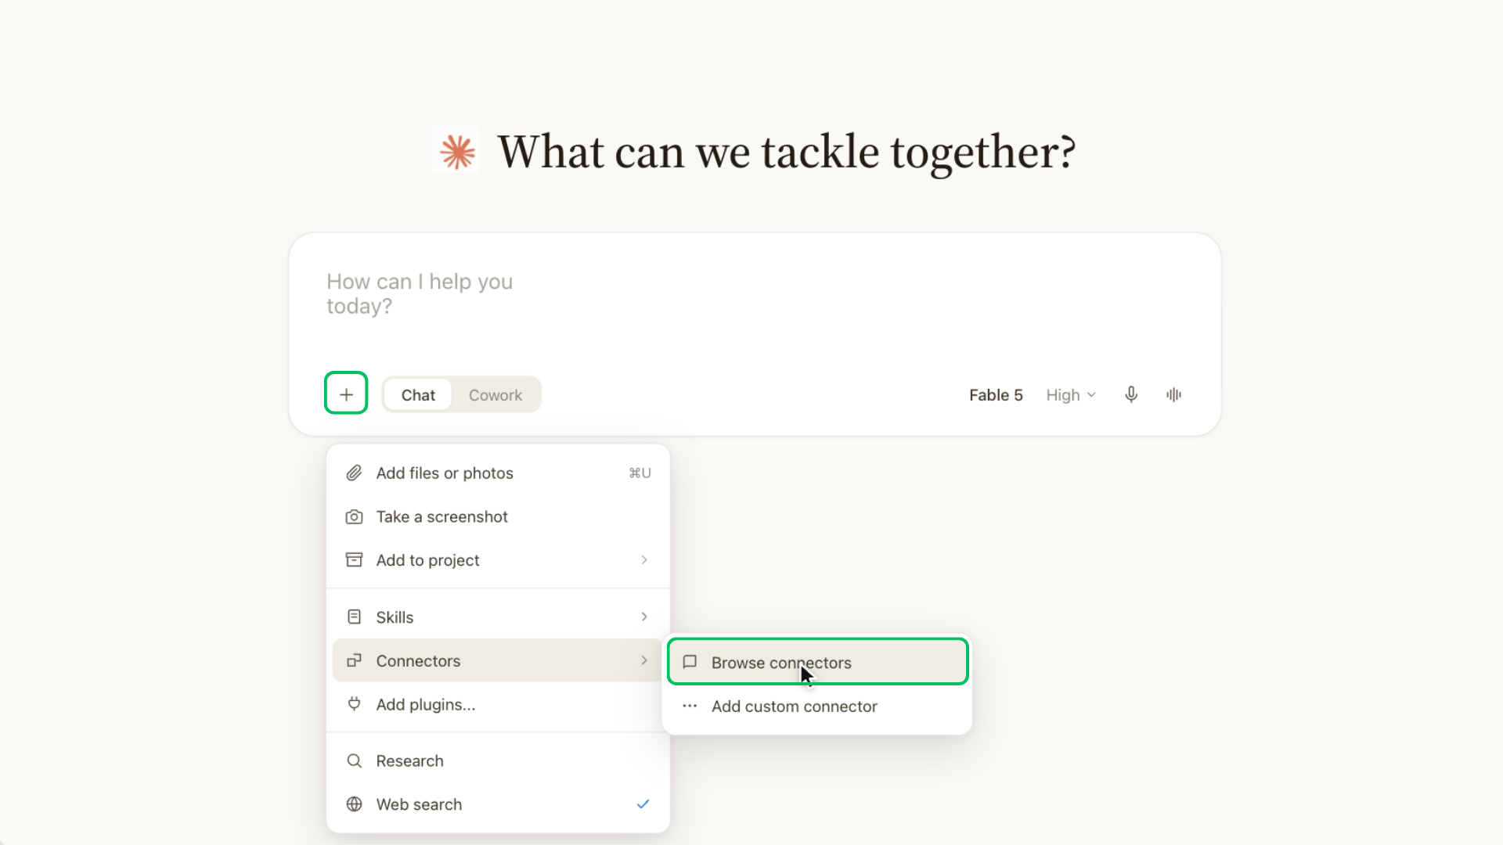This screenshot has width=1503, height=845.
Task: Toggle Web search checkmark off
Action: (x=643, y=804)
